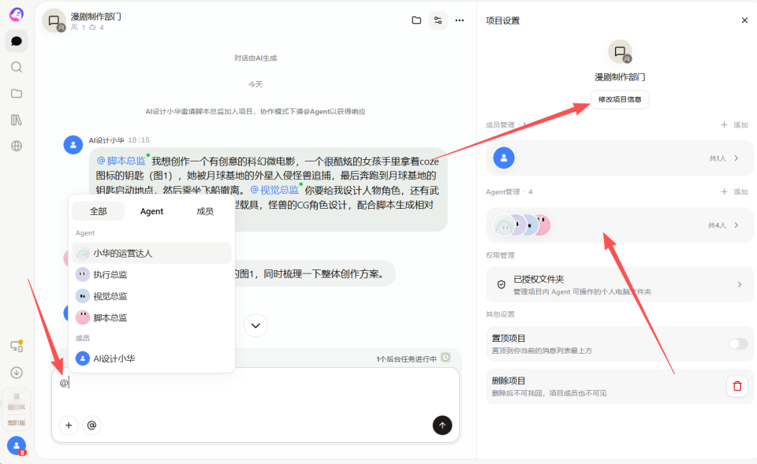Click the 项目设置 panel title
The width and height of the screenshot is (757, 464).
coord(502,20)
